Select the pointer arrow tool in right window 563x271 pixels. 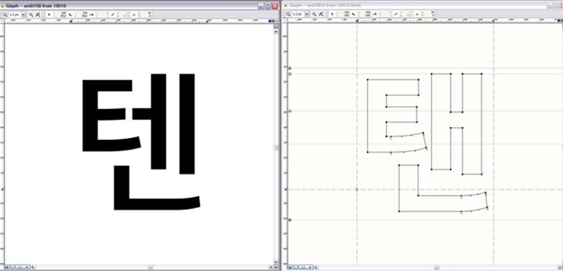tap(331, 14)
